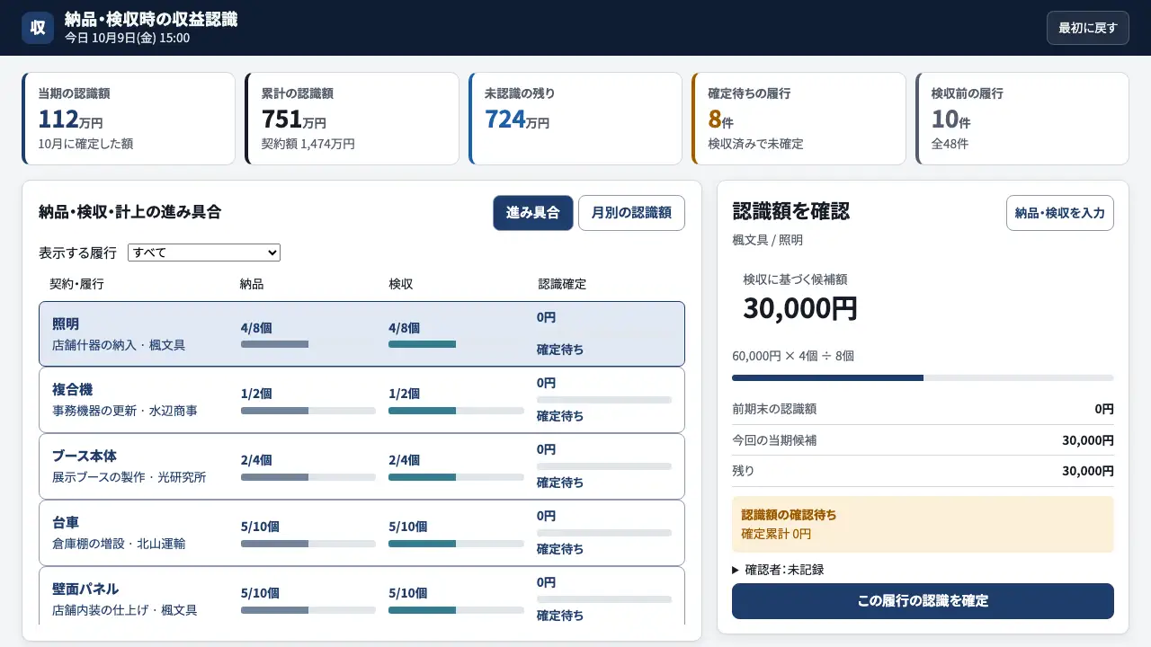1151x647 pixels.
Task: Click the 最初に戻す reset button
Action: point(1087,28)
